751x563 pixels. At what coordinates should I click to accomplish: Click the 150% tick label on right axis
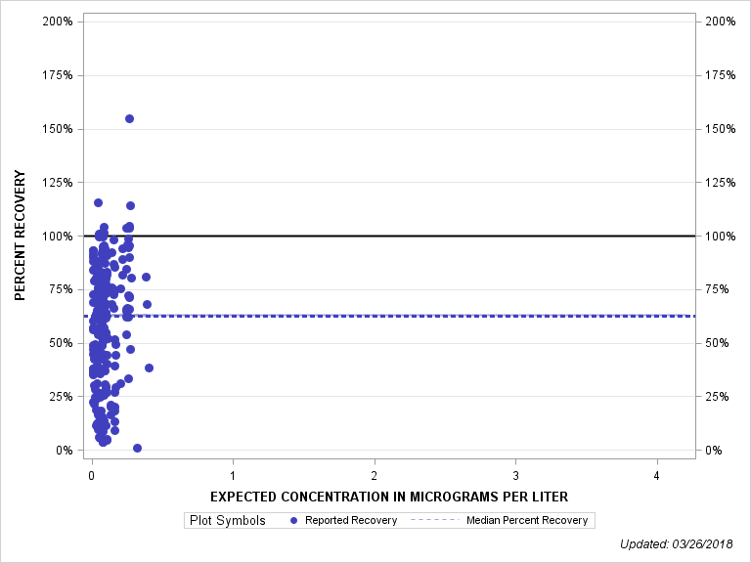click(720, 129)
